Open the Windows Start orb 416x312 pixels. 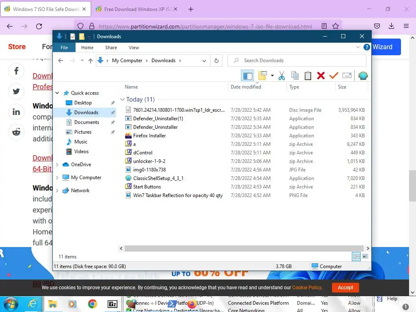coord(11,304)
